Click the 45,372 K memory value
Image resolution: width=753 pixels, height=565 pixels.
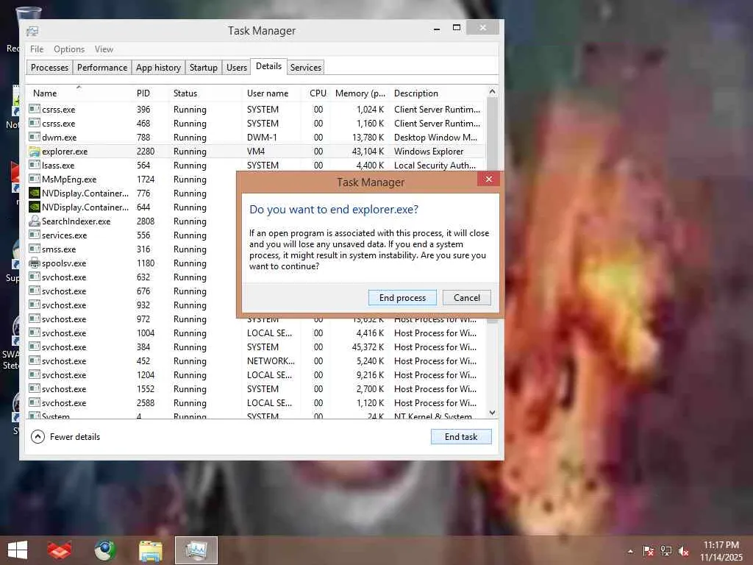click(368, 347)
